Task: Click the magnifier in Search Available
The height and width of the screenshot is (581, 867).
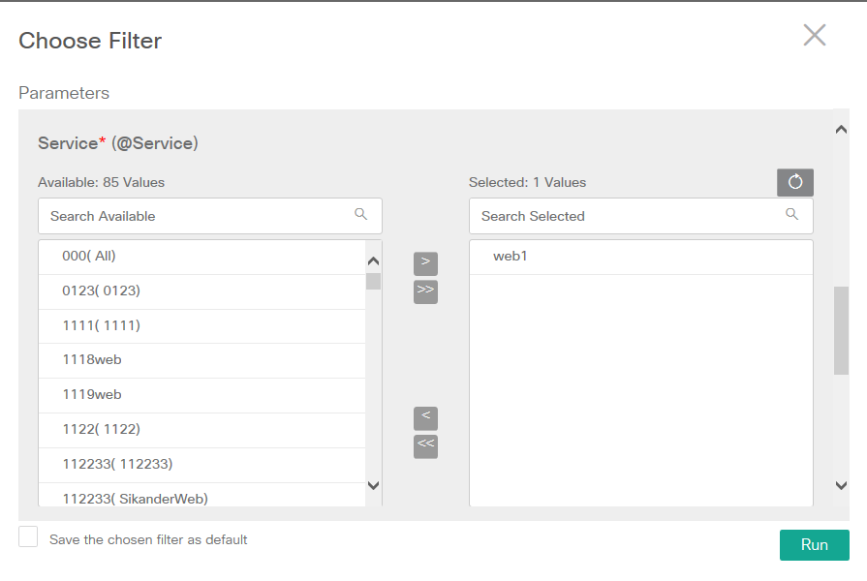Action: click(361, 215)
